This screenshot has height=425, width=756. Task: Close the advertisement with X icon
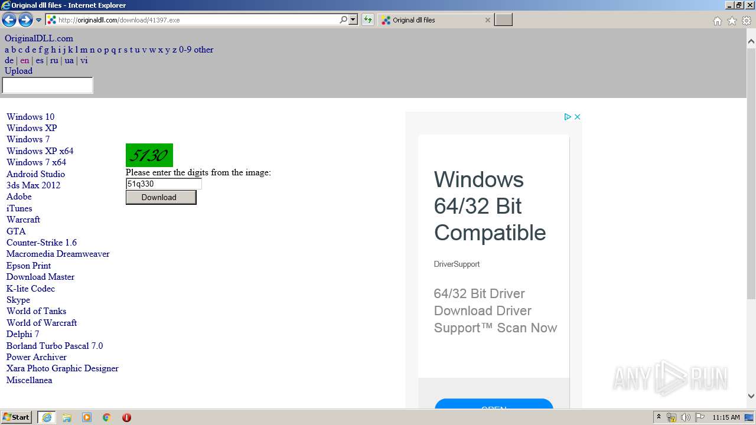(578, 117)
